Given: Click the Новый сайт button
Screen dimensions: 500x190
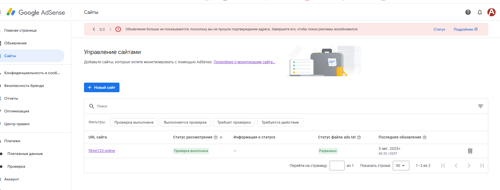Looking at the screenshot, I should [x=102, y=87].
